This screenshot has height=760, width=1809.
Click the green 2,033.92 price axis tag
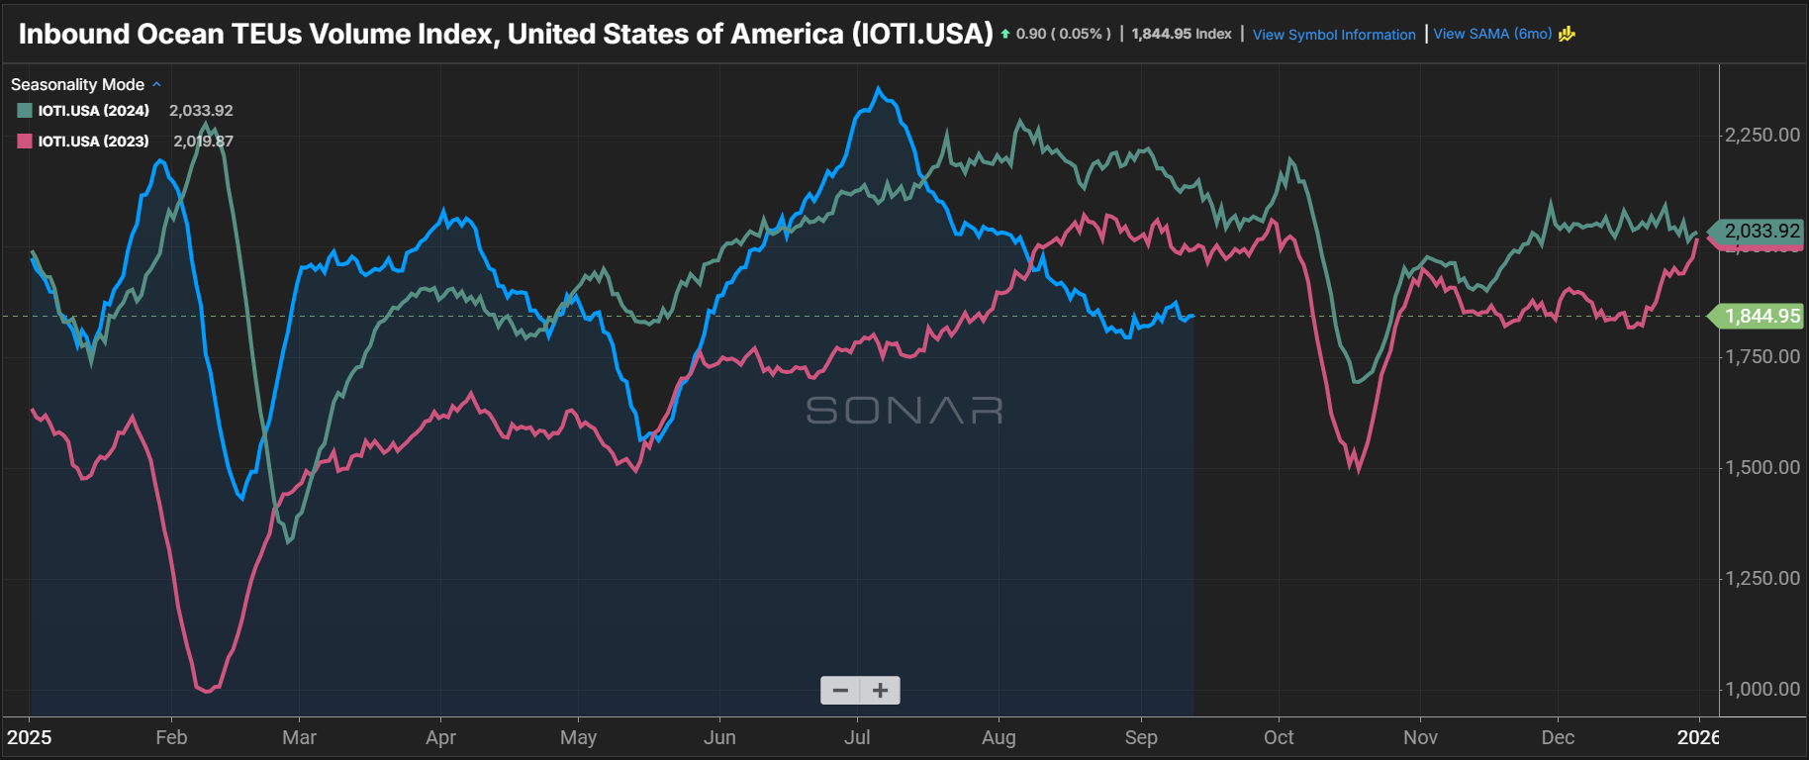tap(1761, 231)
